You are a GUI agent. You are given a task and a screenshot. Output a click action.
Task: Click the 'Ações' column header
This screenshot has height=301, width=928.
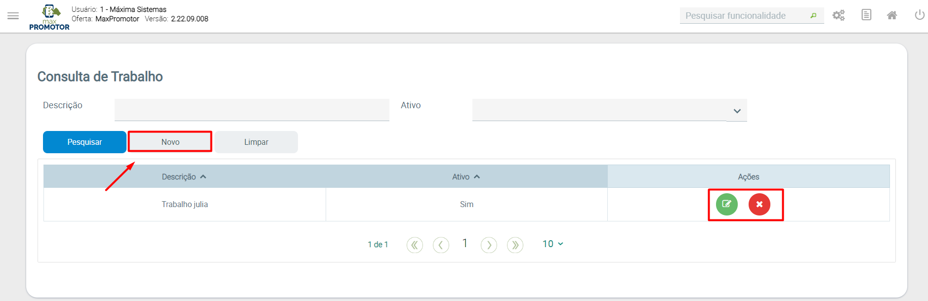pos(749,176)
